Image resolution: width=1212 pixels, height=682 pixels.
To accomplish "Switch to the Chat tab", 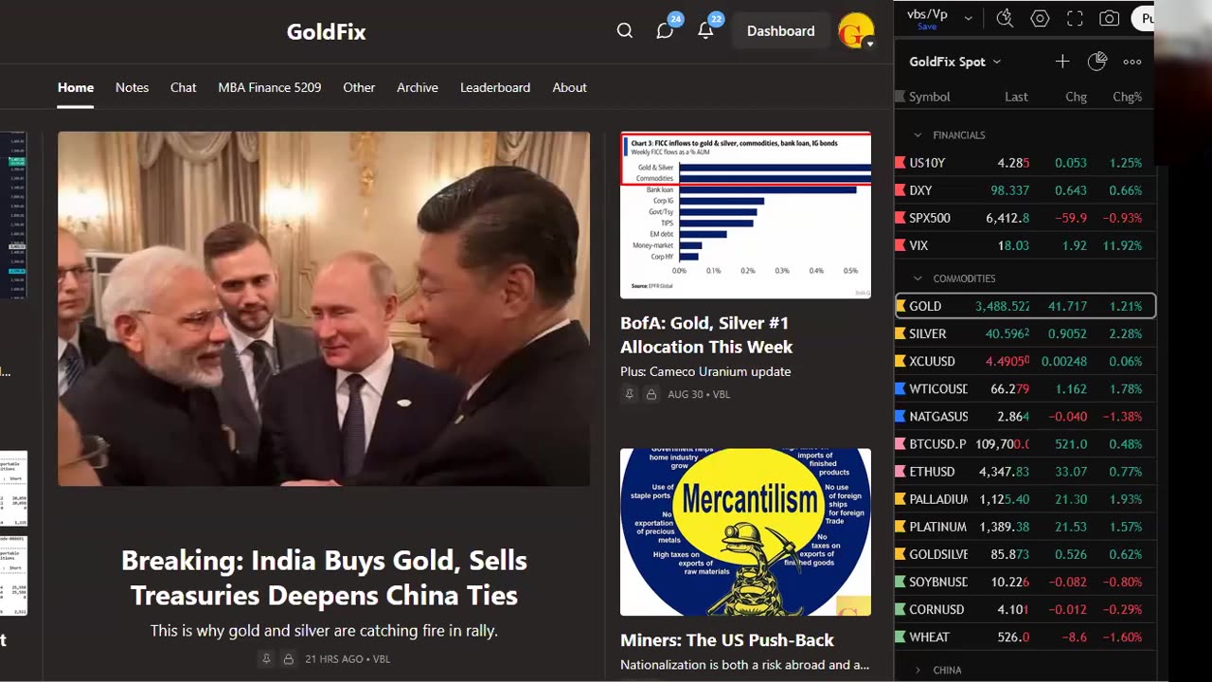I will tap(184, 87).
